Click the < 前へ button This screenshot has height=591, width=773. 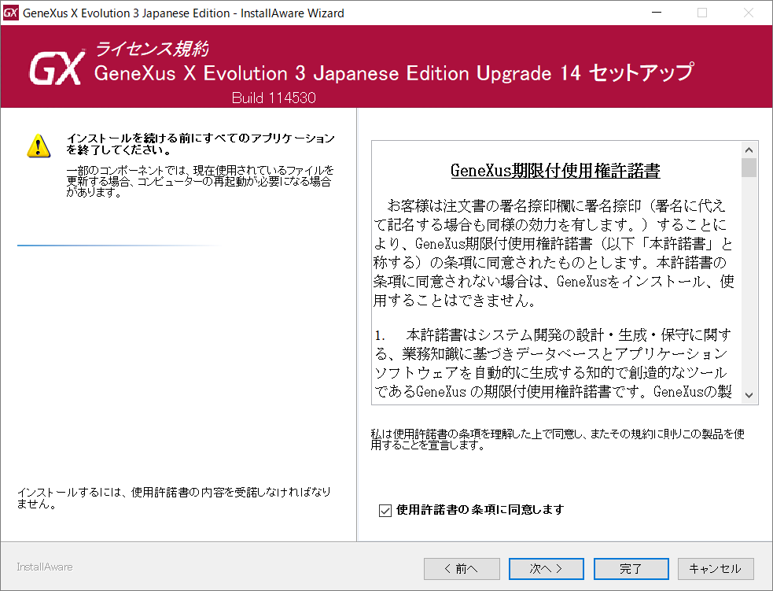coord(462,569)
